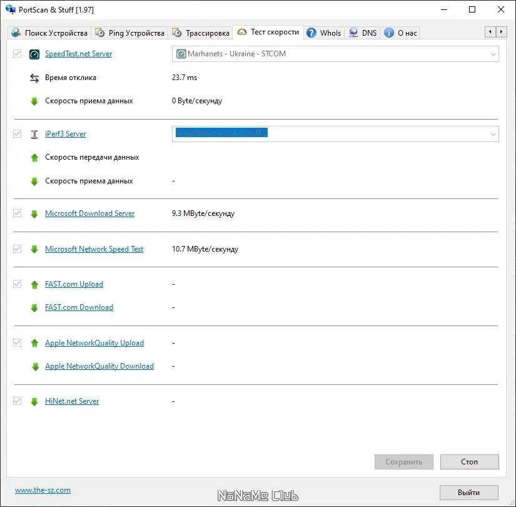
Task: Switch to the Поиск Устройства tab
Action: (x=49, y=33)
